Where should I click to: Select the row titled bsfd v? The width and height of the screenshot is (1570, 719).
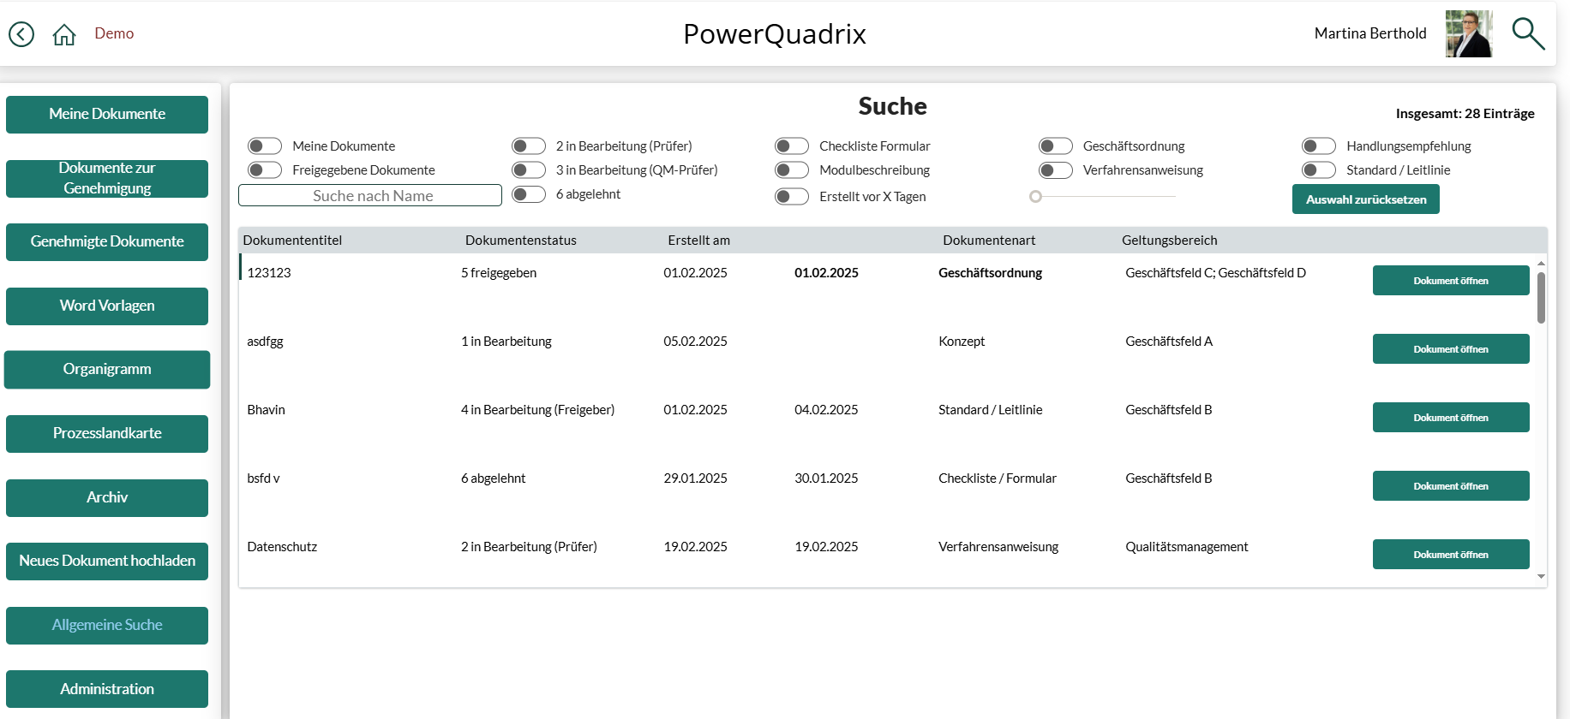pos(263,478)
